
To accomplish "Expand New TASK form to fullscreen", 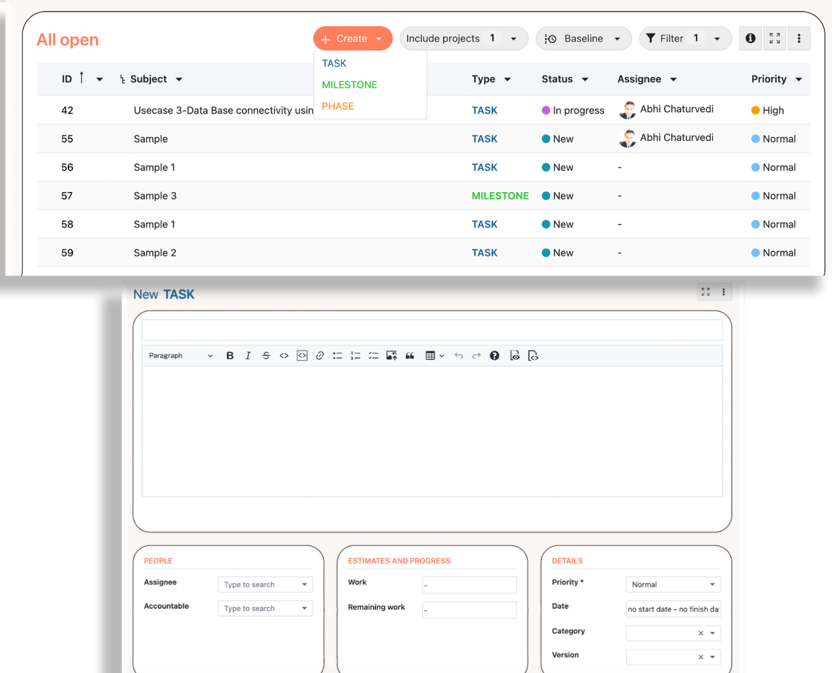I will click(706, 292).
